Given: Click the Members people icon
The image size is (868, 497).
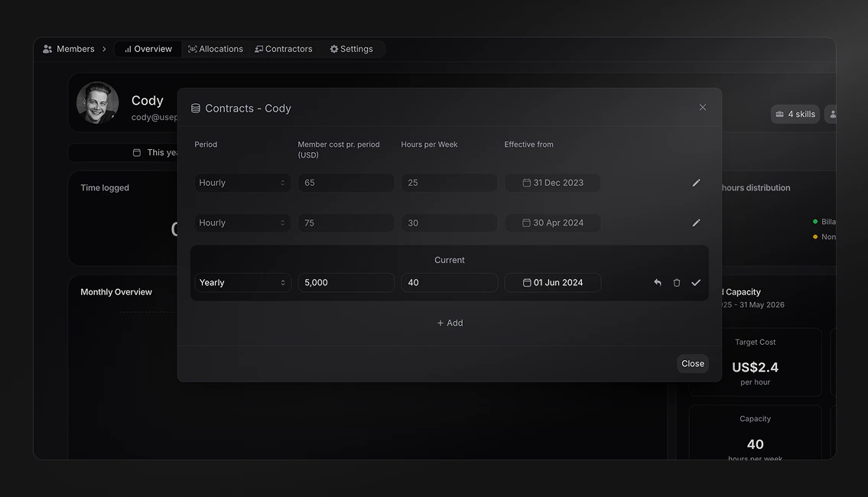Looking at the screenshot, I should (47, 49).
